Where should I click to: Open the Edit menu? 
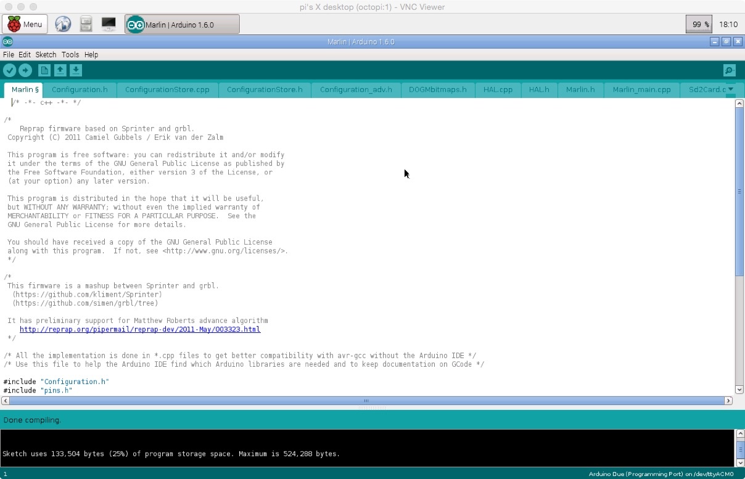(25, 55)
